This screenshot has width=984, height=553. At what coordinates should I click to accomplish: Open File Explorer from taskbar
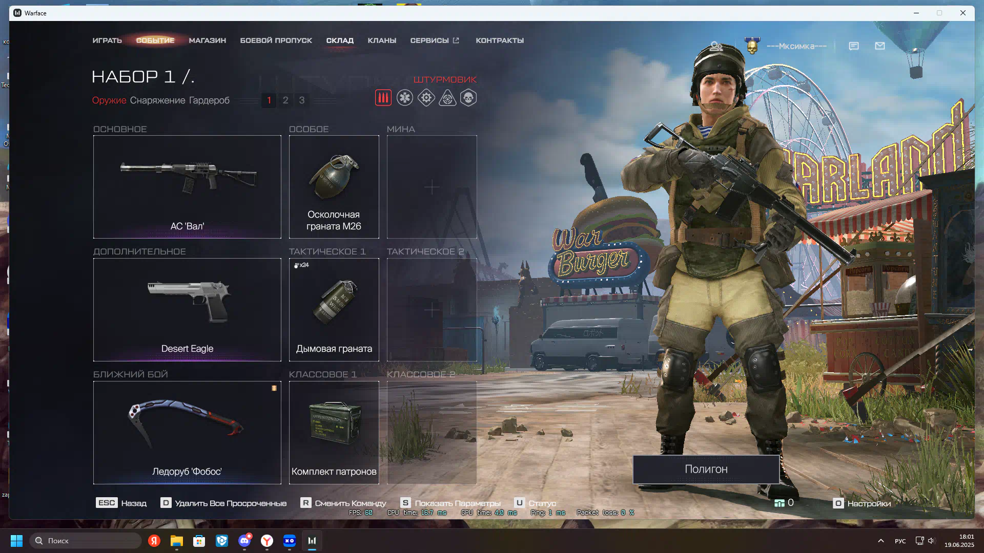[177, 541]
